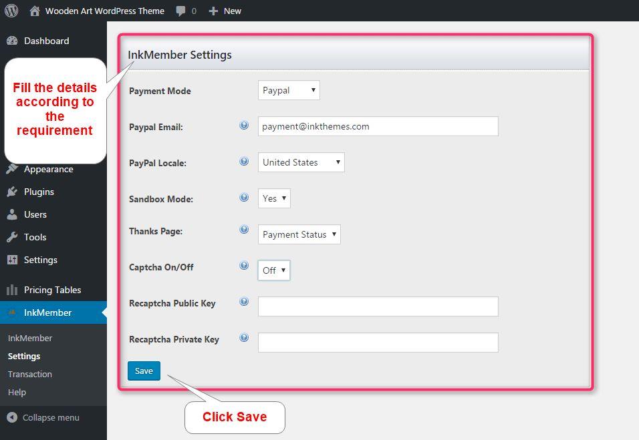
Task: Open the PayPal Locale dropdown
Action: pyautogui.click(x=301, y=162)
